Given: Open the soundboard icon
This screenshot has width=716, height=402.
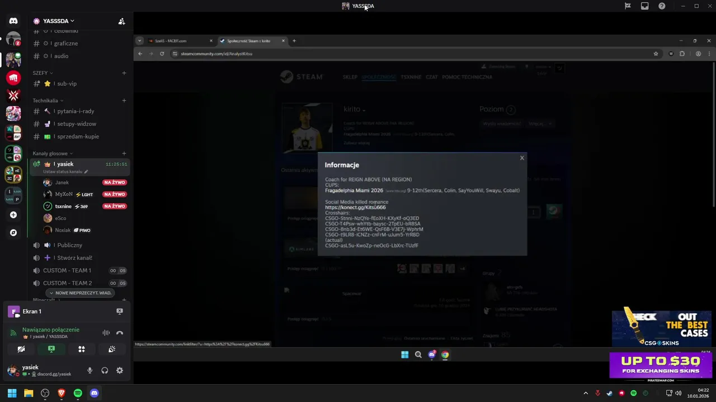Looking at the screenshot, I should (x=112, y=349).
